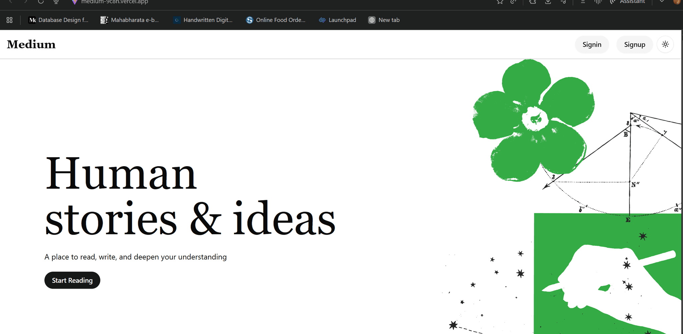Viewport: 683px width, 334px height.
Task: Open the New tab bookmark
Action: [384, 20]
